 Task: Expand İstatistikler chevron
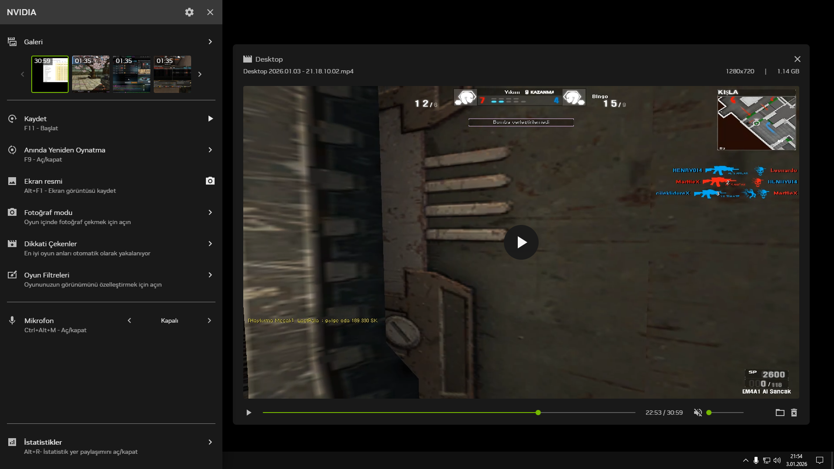point(210,442)
